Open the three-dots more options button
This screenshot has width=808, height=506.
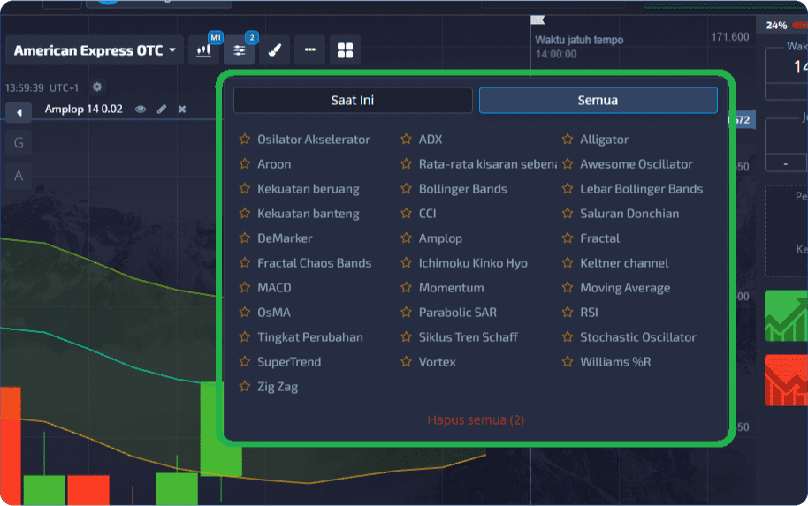point(309,50)
